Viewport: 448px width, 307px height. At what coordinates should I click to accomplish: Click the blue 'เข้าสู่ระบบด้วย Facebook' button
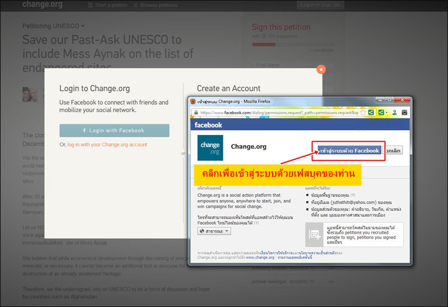tap(349, 150)
